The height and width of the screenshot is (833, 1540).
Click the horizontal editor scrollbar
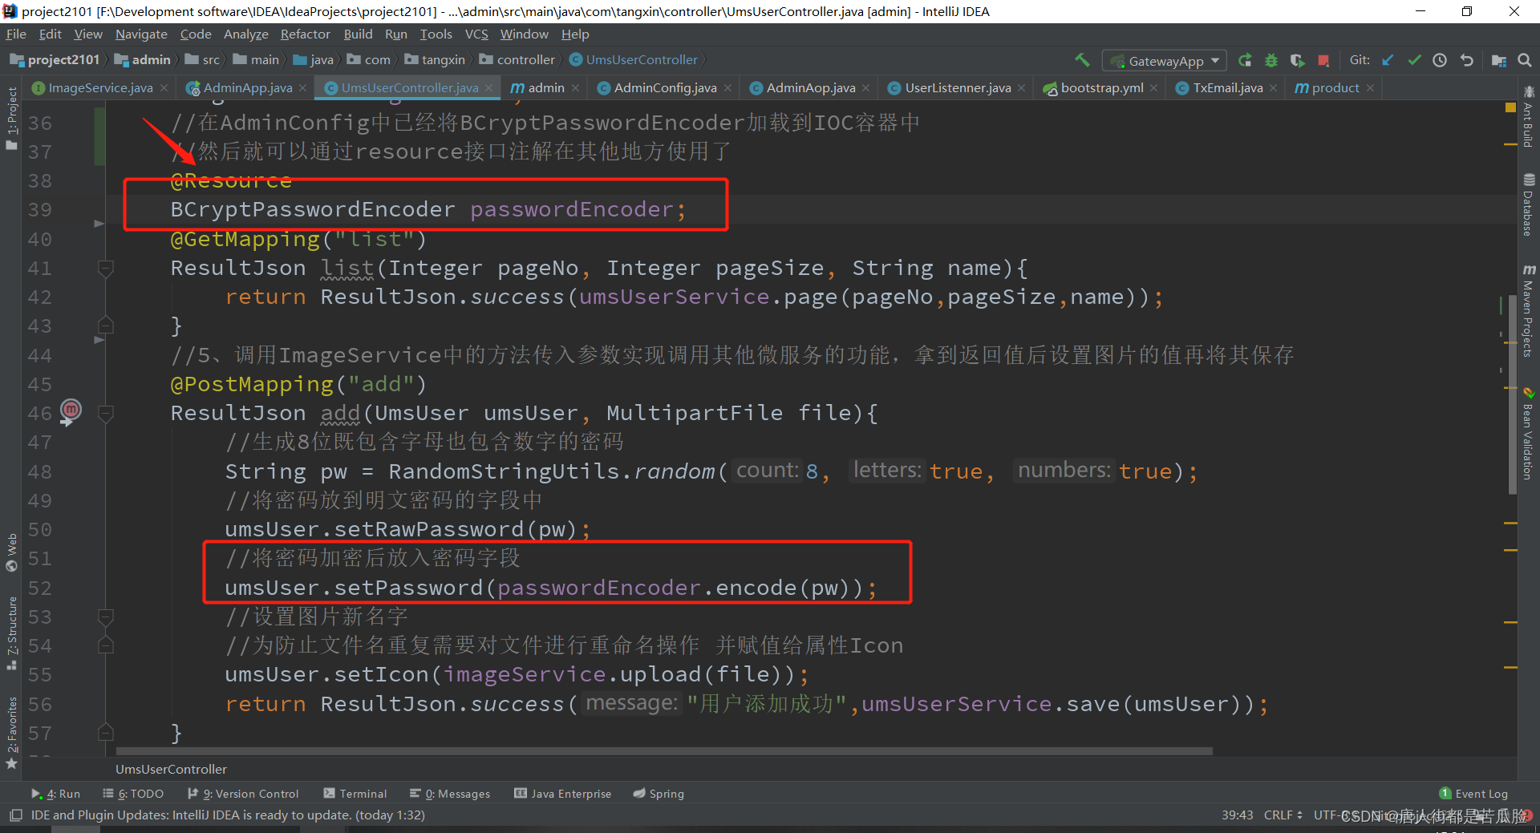664,751
